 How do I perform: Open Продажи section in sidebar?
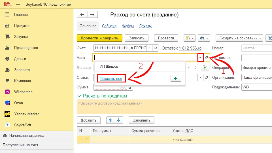22,25
